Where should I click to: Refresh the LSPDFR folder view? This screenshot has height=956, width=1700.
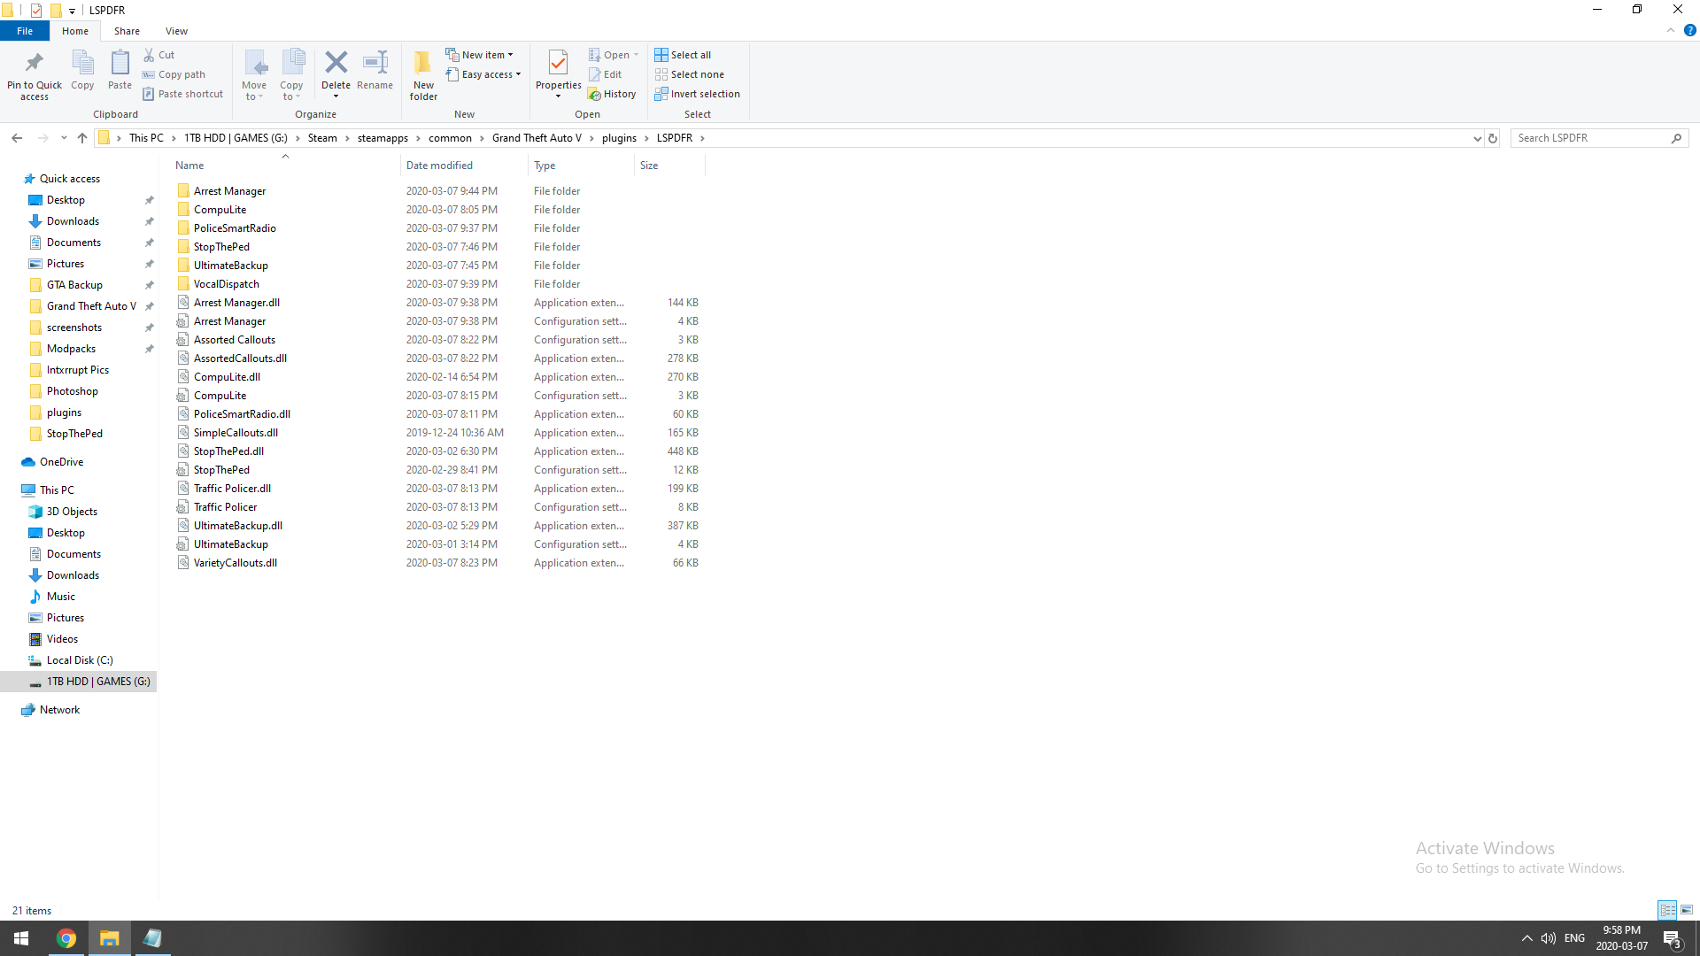1493,138
